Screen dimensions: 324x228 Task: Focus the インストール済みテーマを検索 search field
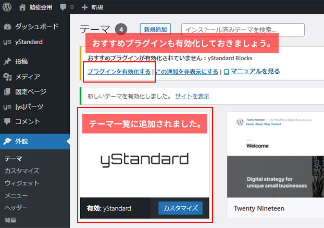pos(243,30)
